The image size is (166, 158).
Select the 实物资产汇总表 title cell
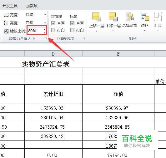(x=46, y=64)
